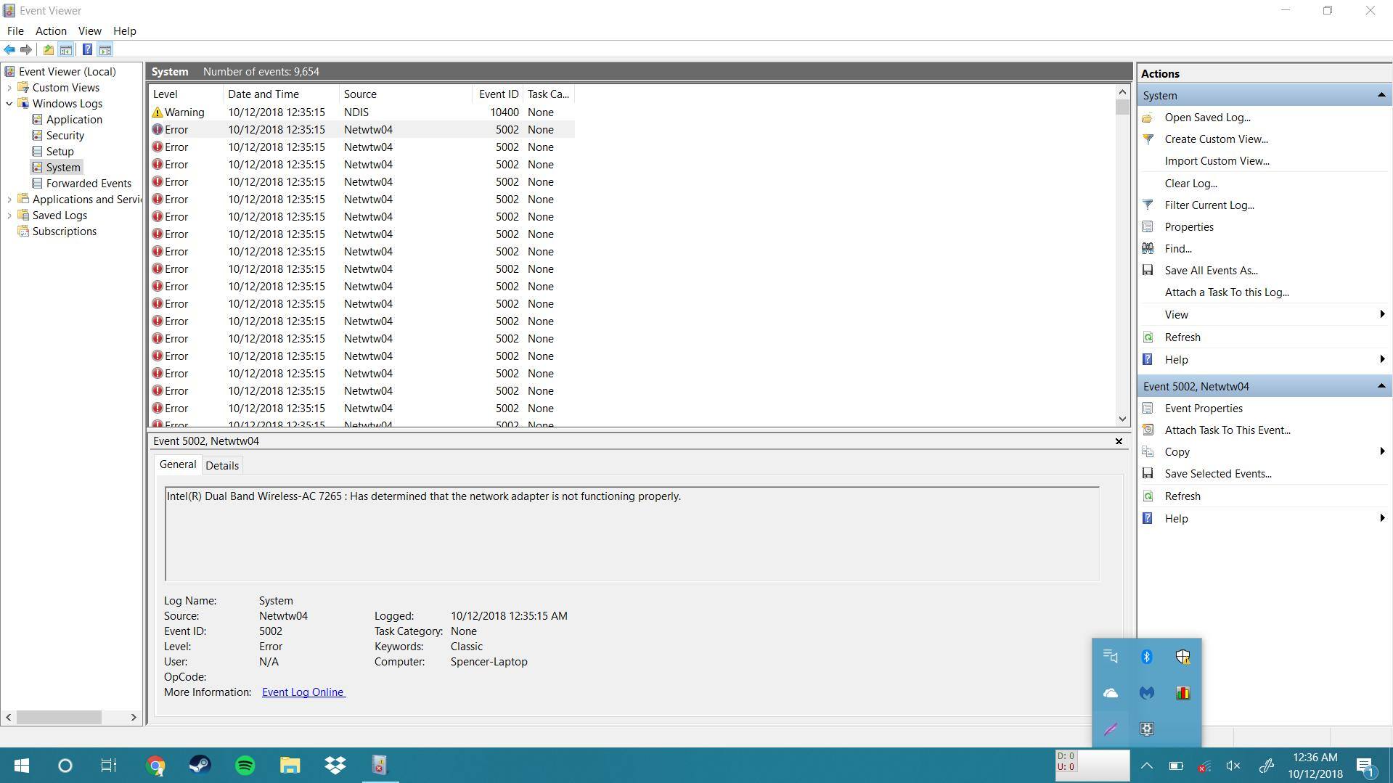Open Help using the question mark toolbar icon
Image resolution: width=1393 pixels, height=783 pixels.
(88, 49)
